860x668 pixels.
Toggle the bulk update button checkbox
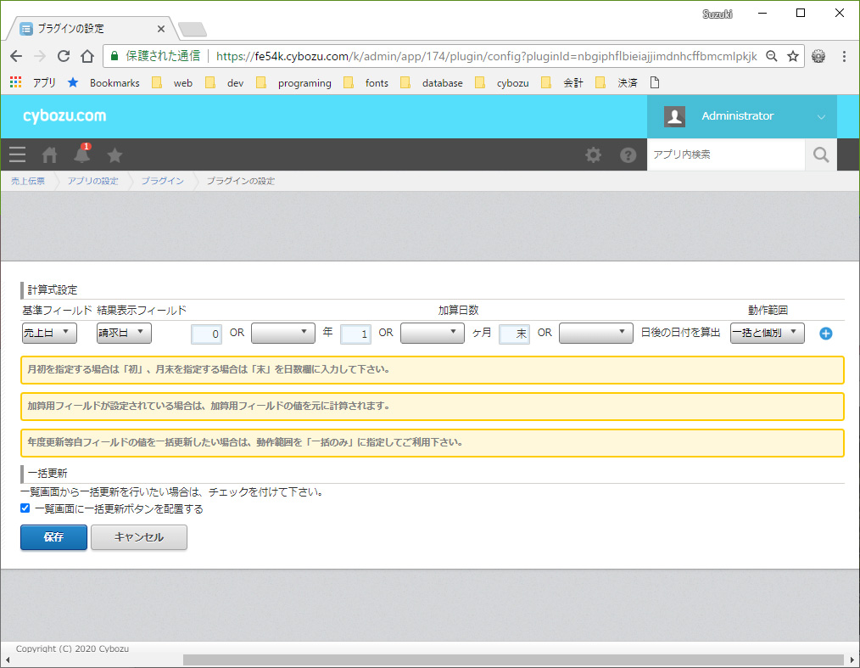pyautogui.click(x=25, y=508)
